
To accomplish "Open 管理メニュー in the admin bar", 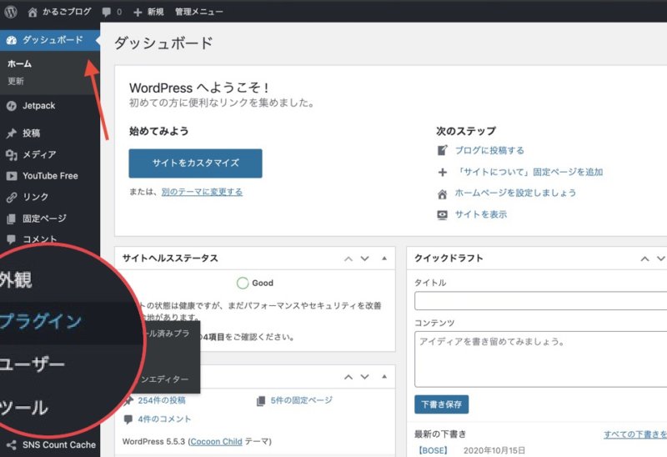I will (x=198, y=12).
